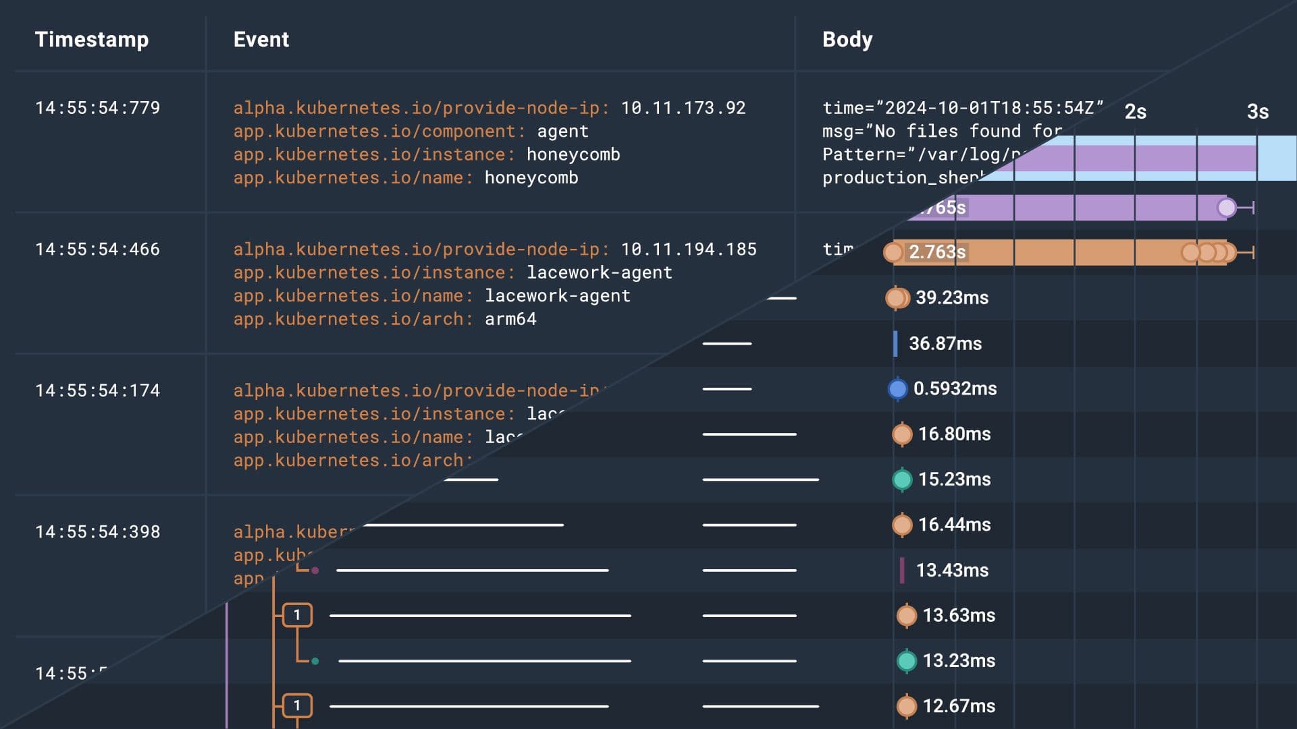Click the orange marker next to 16.80ms
This screenshot has width=1297, height=729.
click(901, 434)
